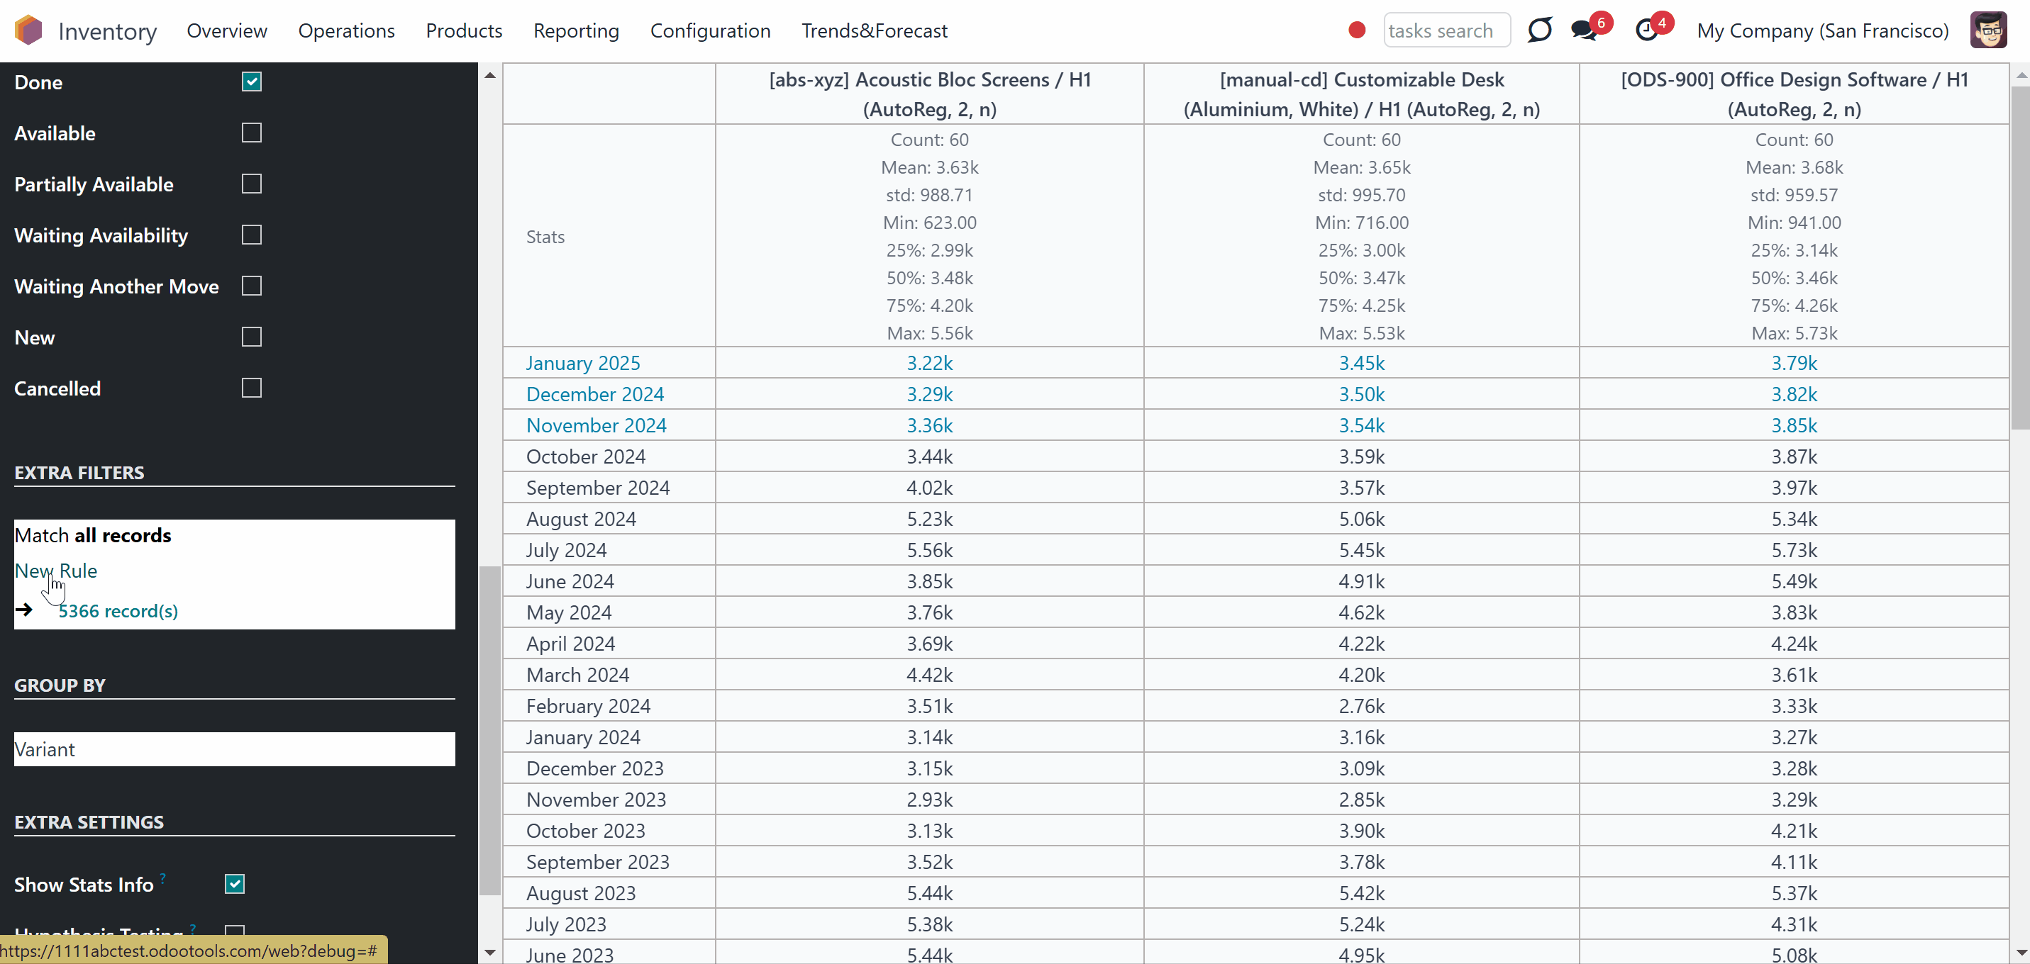Click the arrow icon beside record count
Image resolution: width=2030 pixels, height=964 pixels.
coord(23,610)
